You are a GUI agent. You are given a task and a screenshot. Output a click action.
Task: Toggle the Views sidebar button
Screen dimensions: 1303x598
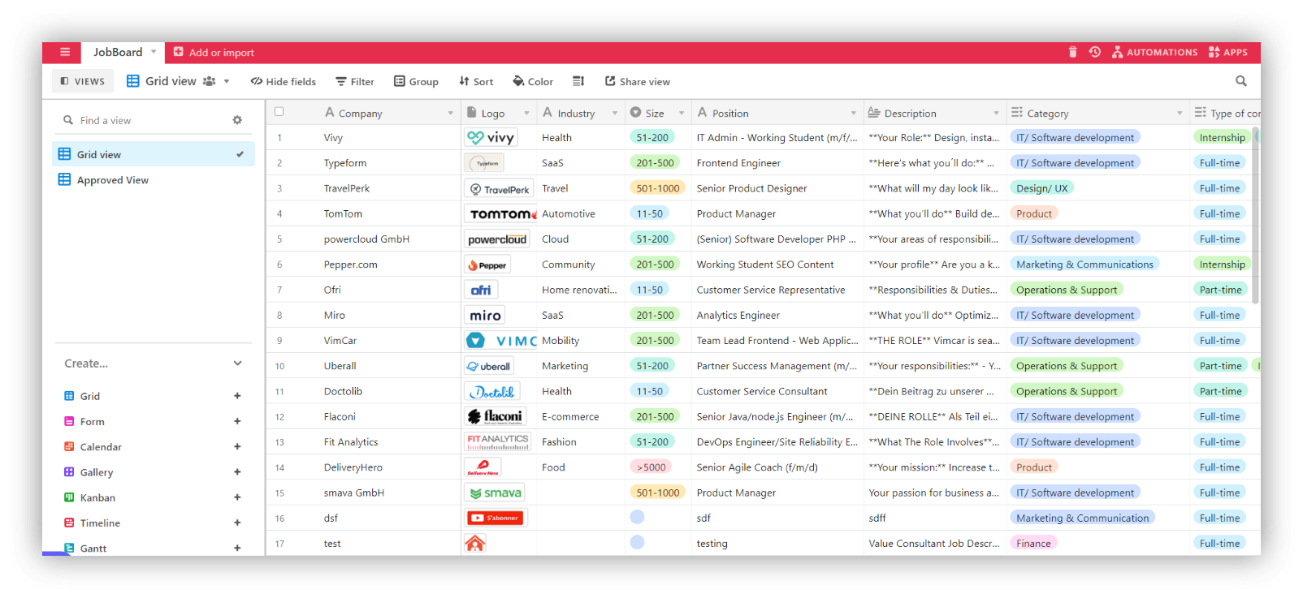[83, 81]
